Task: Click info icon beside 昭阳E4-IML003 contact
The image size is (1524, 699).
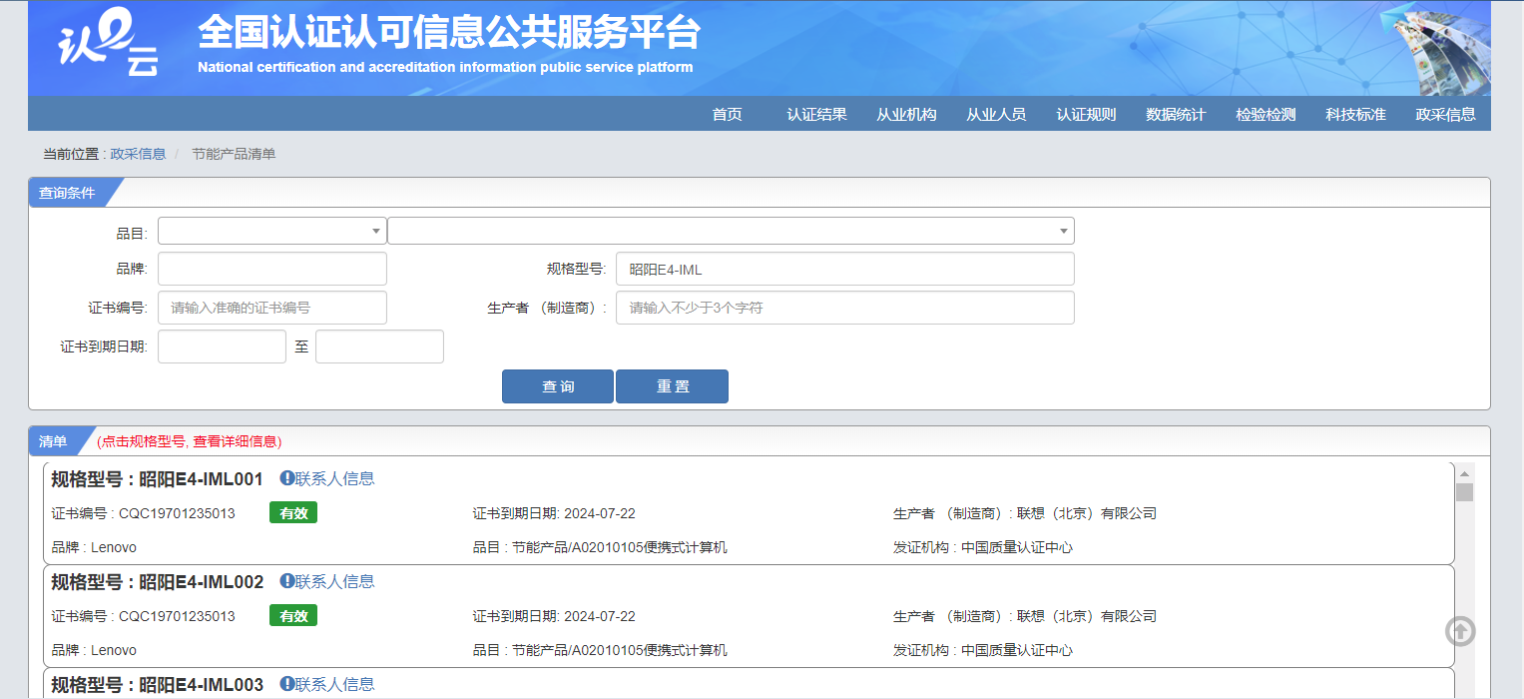Action: pos(286,684)
